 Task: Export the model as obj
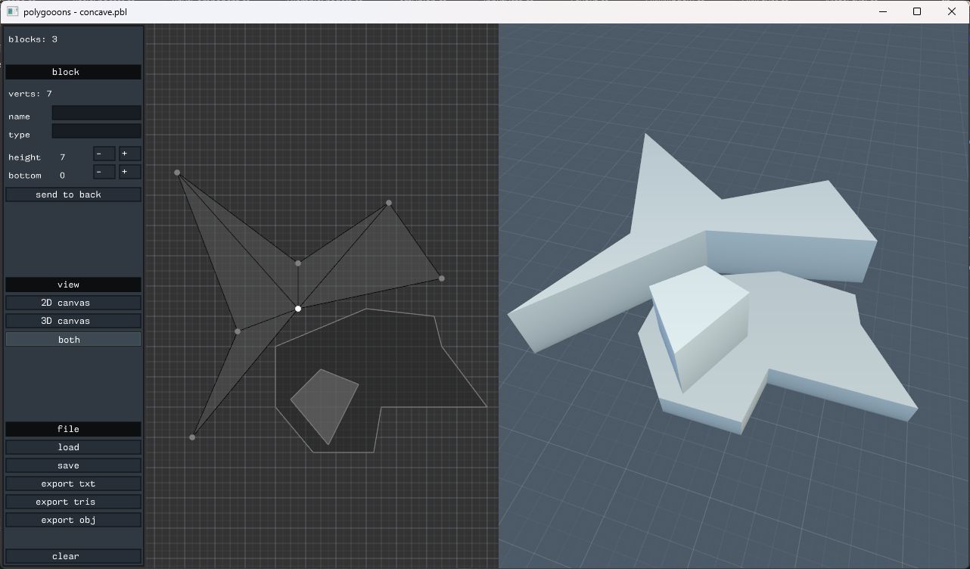[73, 520]
